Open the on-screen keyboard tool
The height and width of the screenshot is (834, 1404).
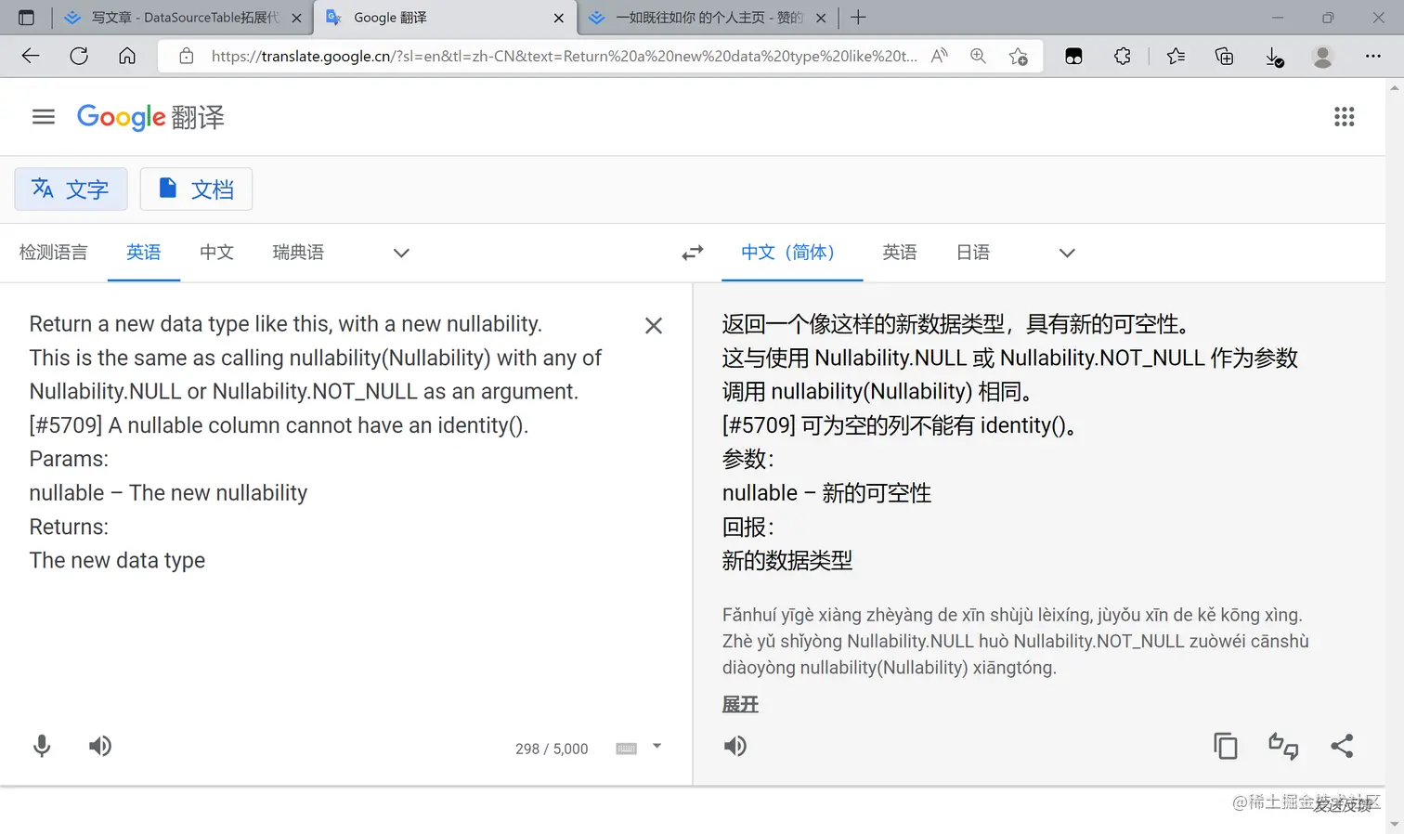(627, 749)
